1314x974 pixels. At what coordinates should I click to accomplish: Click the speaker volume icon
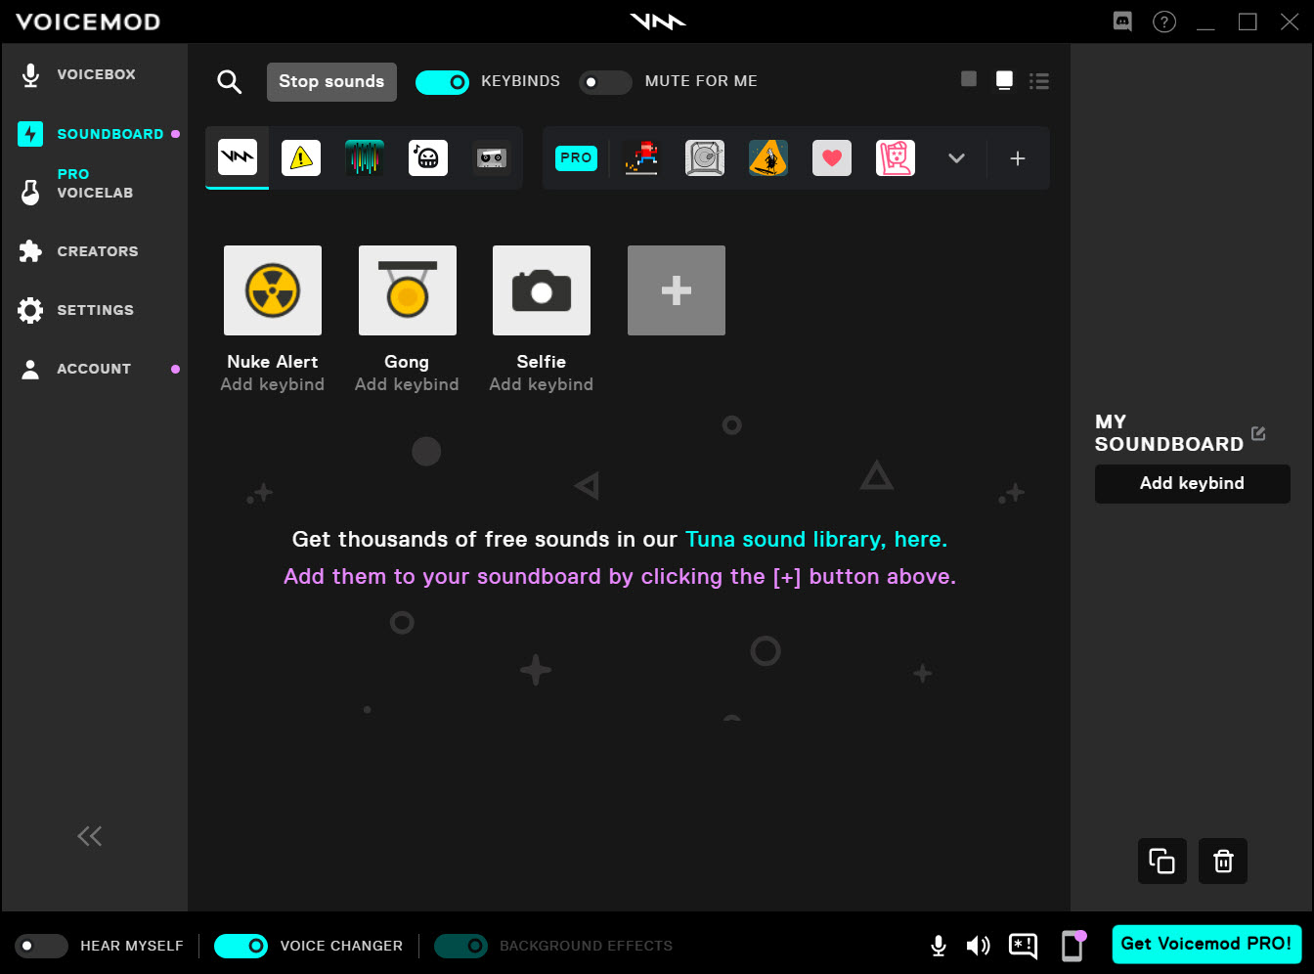tap(978, 945)
